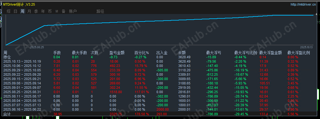
Task: Click the balance value 2816.81
Action: click(x=184, y=92)
